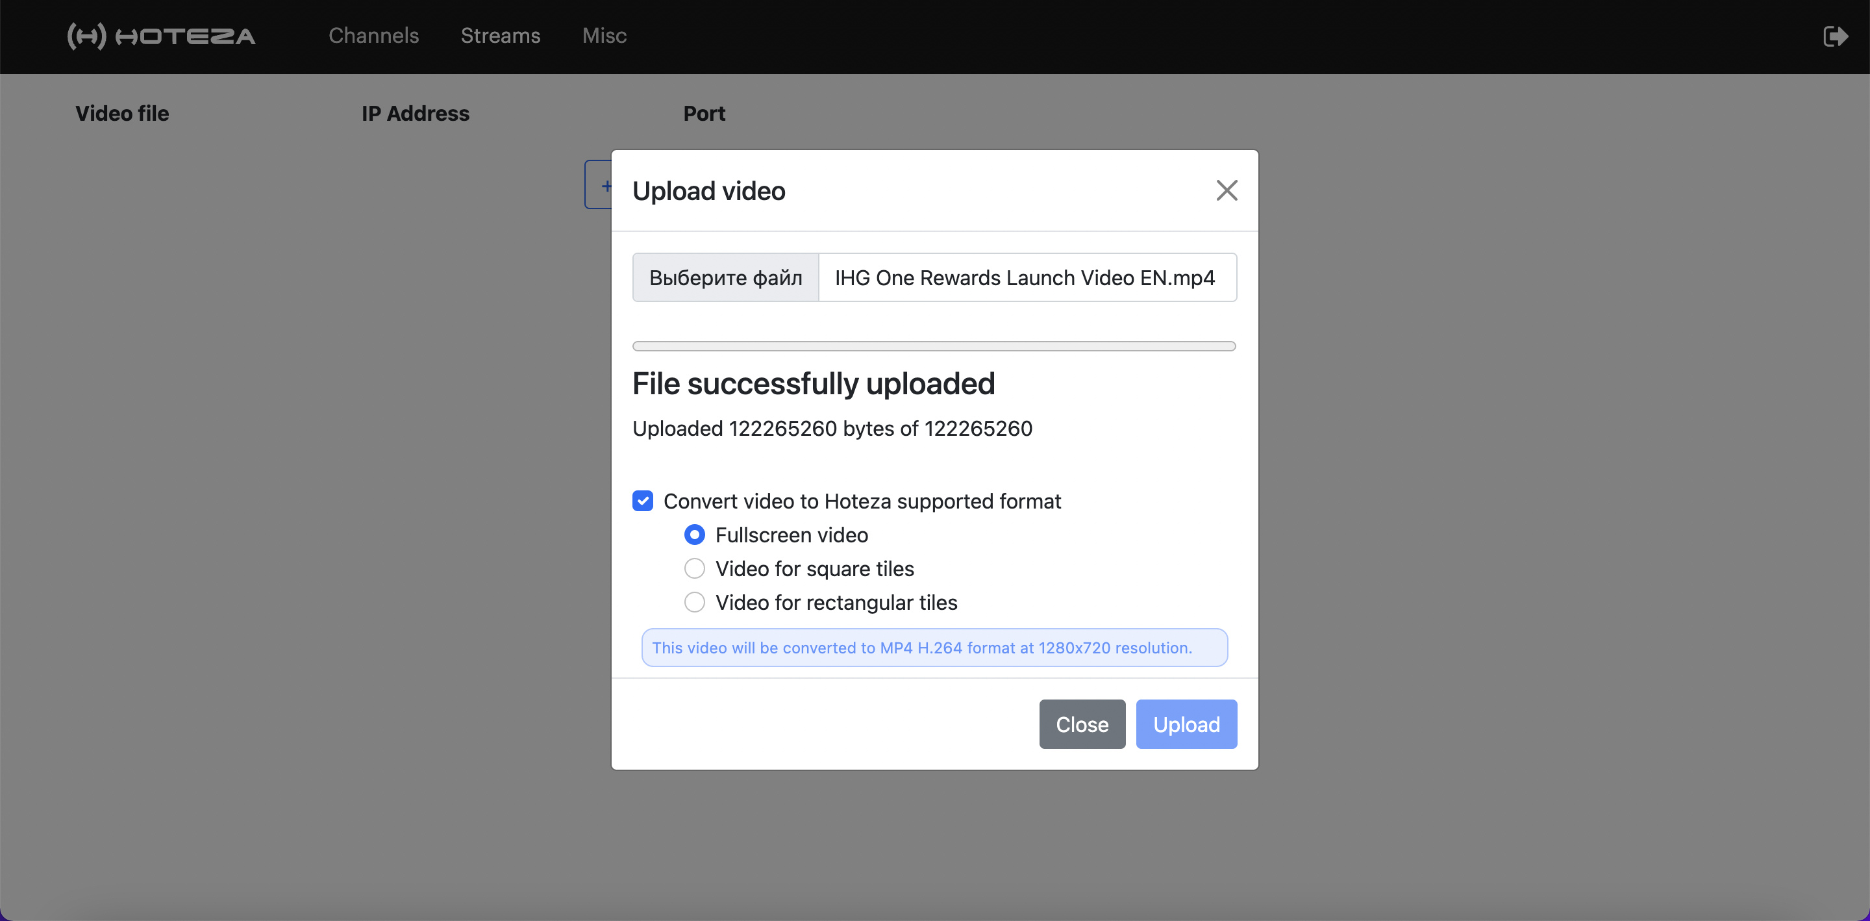The height and width of the screenshot is (921, 1870).
Task: Click the MP4 H.264 conversion info notice
Action: tap(934, 647)
